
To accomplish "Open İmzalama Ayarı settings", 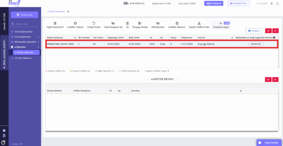I will (221, 25).
